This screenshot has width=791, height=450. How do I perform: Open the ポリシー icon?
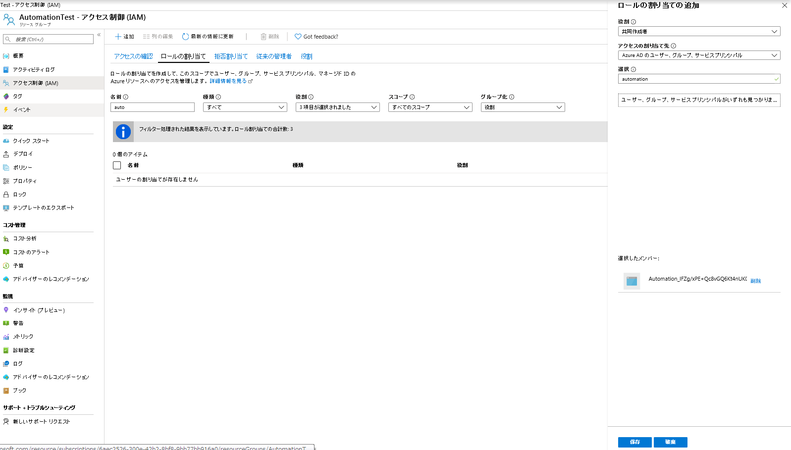click(6, 168)
